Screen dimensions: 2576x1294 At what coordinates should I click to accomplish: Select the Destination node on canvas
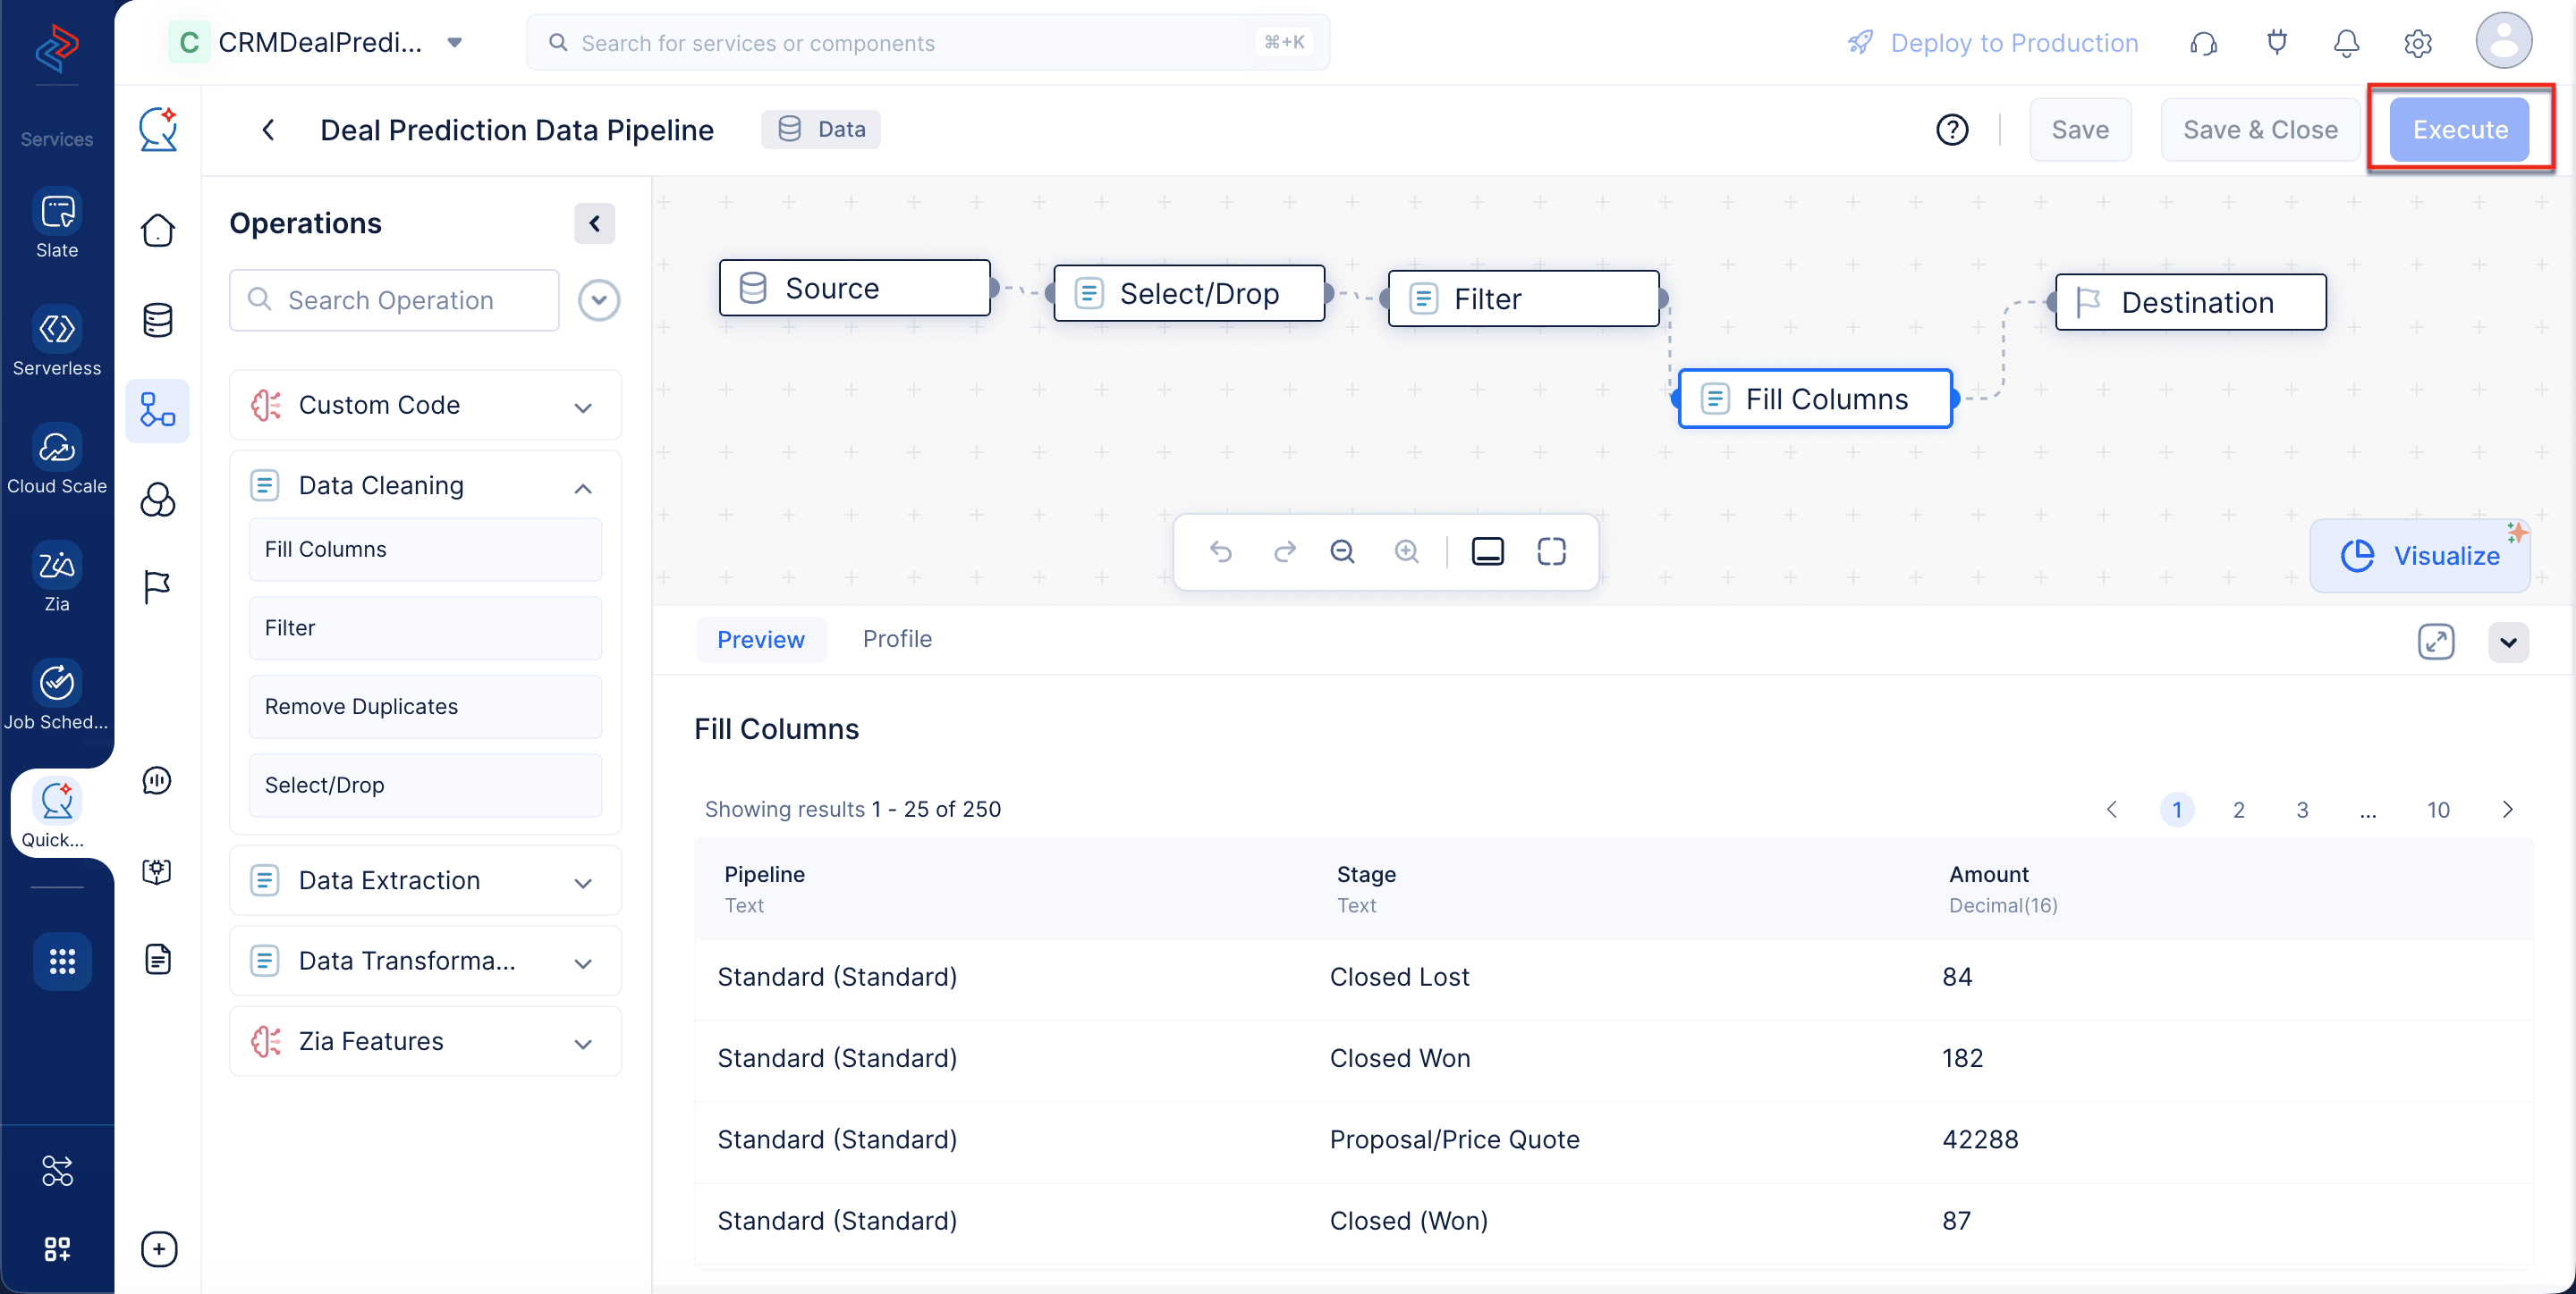(2190, 302)
